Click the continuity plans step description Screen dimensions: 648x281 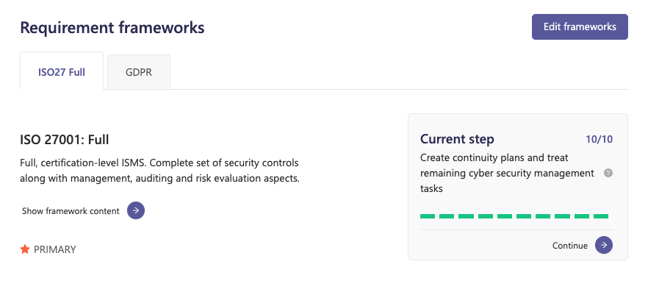coord(507,173)
